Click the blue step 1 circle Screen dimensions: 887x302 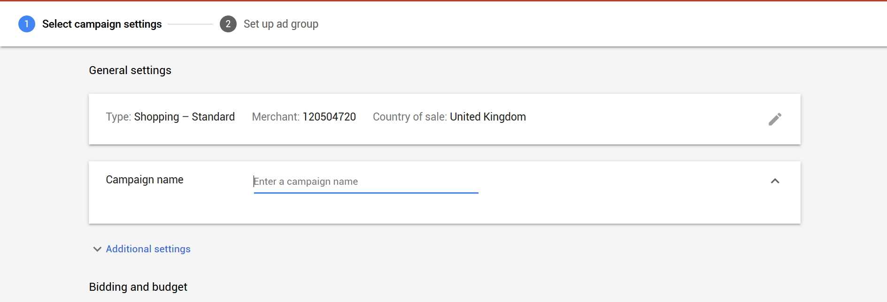[27, 24]
